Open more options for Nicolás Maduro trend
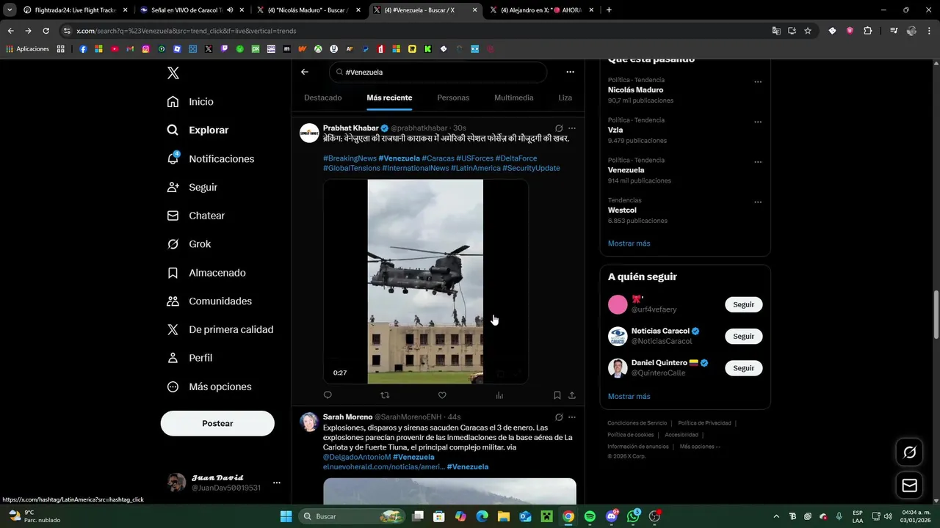940x528 pixels. tap(758, 82)
